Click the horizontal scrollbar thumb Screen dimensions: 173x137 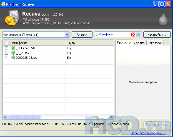click(x=24, y=117)
